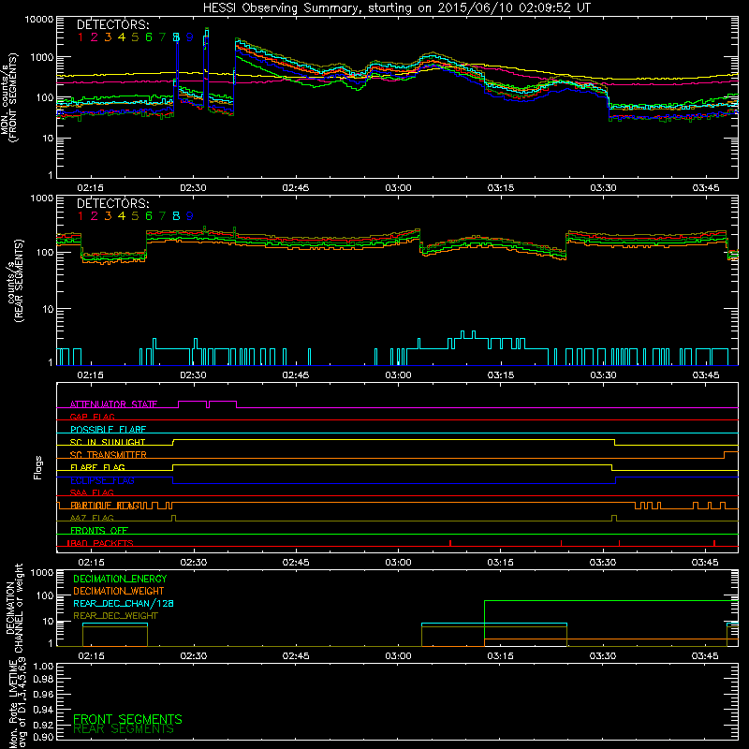Select orange detector 3 in front segments legend
The width and height of the screenshot is (749, 749).
(x=108, y=37)
